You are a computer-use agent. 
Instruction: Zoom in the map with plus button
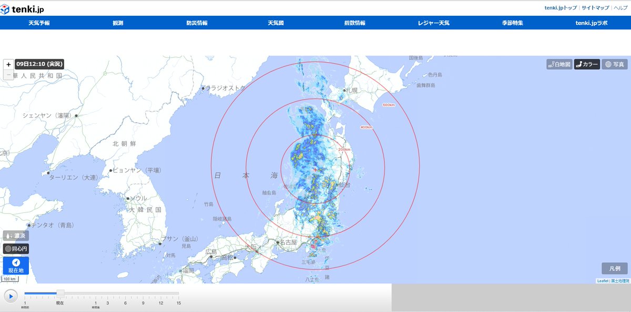click(8, 64)
